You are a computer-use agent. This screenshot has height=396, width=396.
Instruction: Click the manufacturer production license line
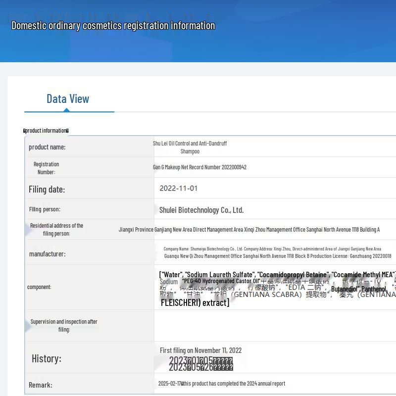(x=277, y=256)
